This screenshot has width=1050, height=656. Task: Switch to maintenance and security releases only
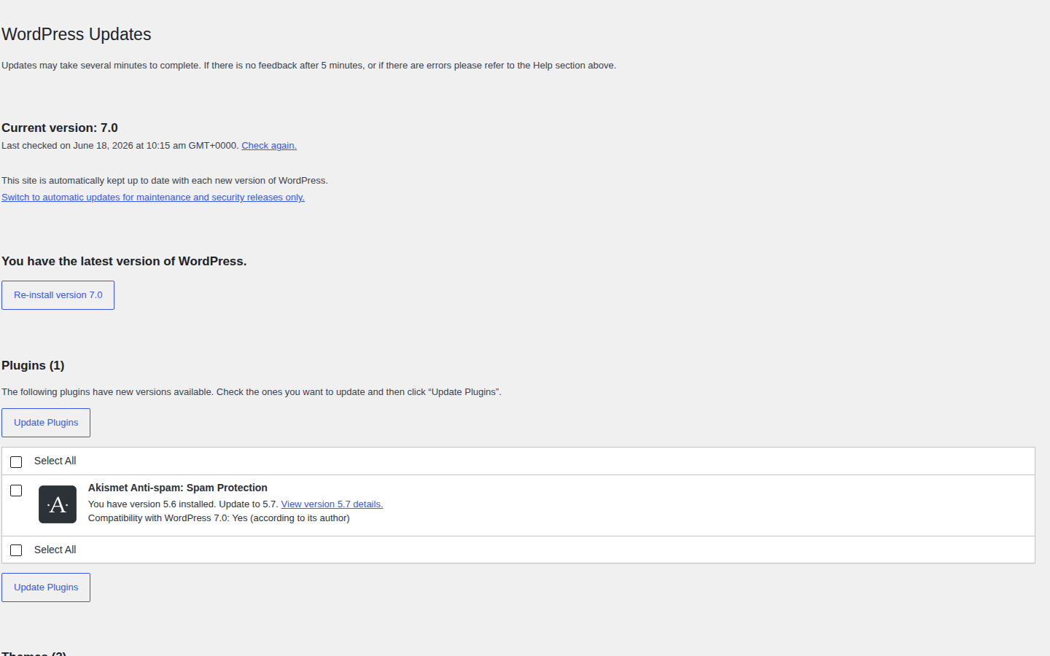[x=153, y=198]
